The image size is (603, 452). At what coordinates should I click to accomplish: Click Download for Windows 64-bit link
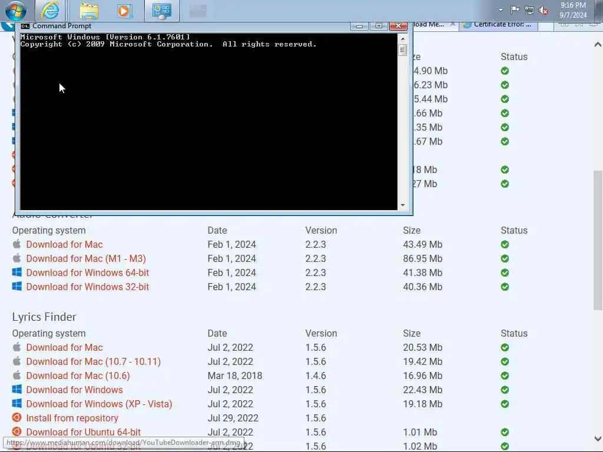click(87, 273)
